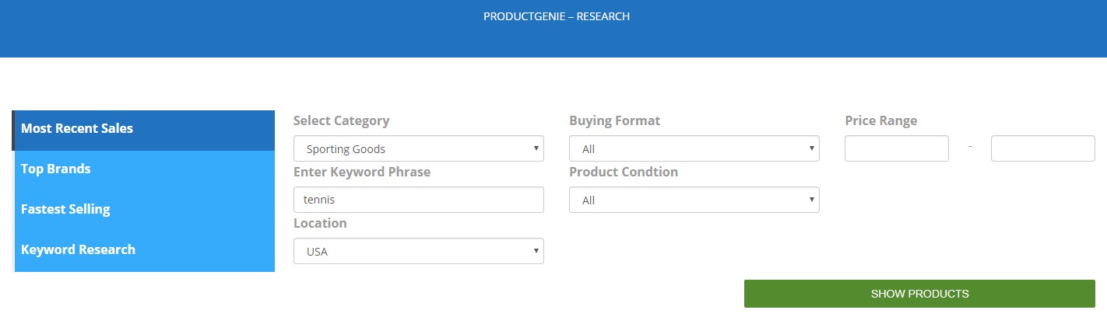1107x317 pixels.
Task: Click the Price Range label
Action: [x=880, y=121]
